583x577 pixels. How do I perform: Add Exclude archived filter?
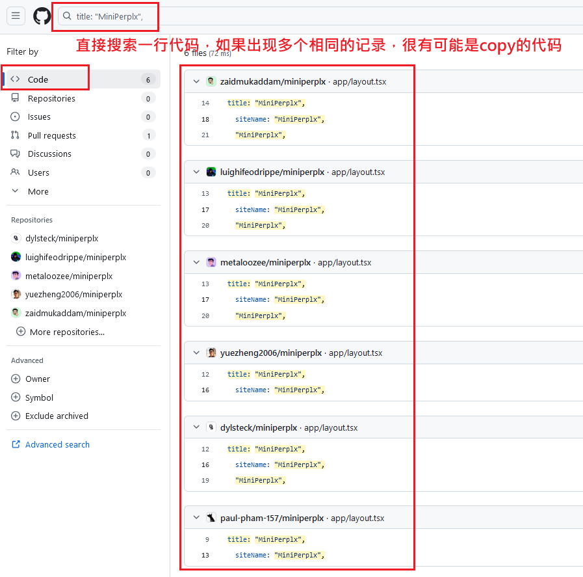pyautogui.click(x=57, y=416)
